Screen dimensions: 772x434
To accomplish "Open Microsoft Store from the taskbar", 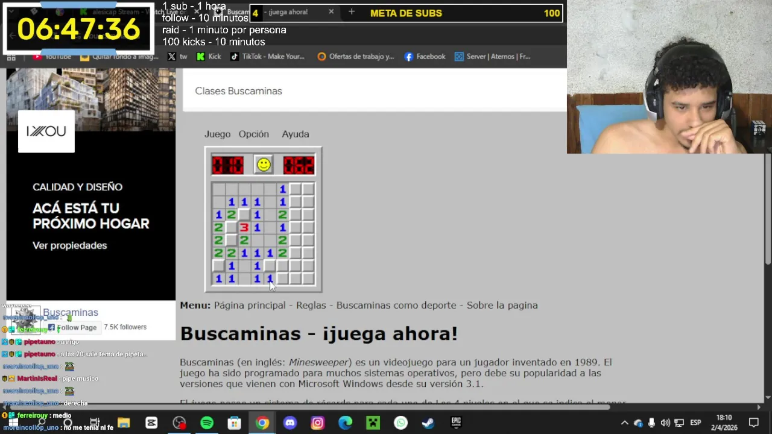I will click(235, 423).
